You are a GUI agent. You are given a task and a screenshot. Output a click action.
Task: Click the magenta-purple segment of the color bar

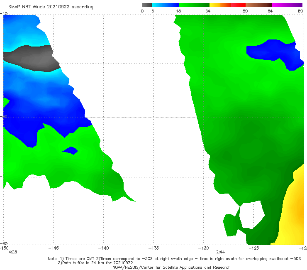click(x=287, y=5)
